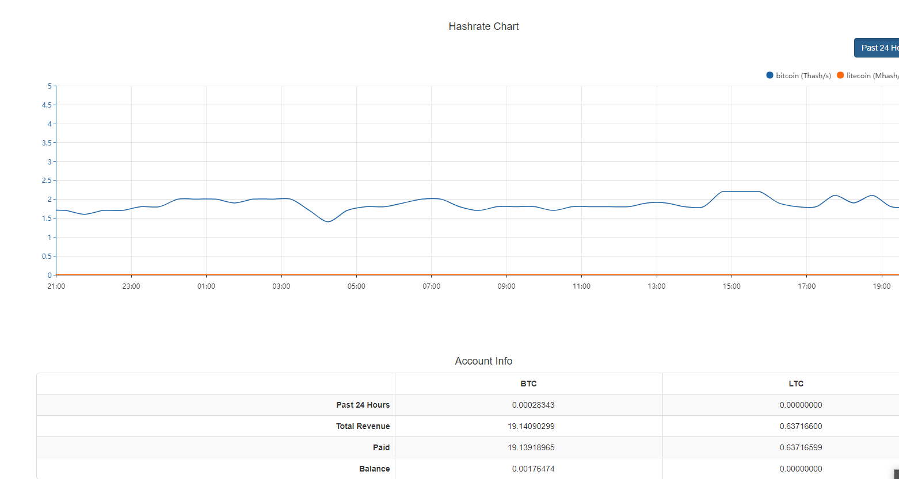Click the bitcoin line plateau just after 15:00
The height and width of the screenshot is (479, 899).
point(742,191)
